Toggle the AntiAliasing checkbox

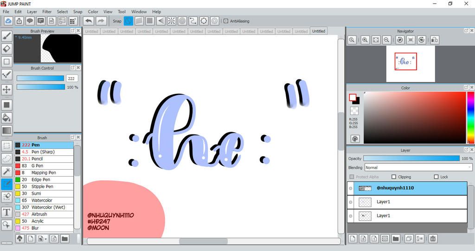pyautogui.click(x=226, y=21)
